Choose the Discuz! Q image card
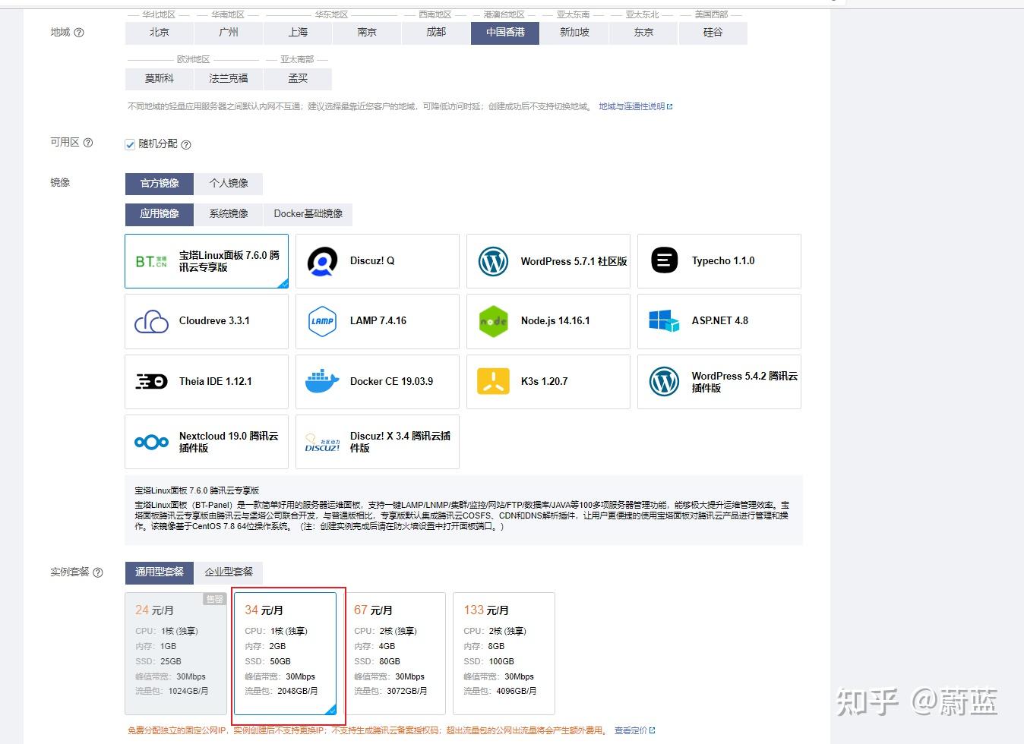Viewport: 1024px width, 744px height. 378,261
